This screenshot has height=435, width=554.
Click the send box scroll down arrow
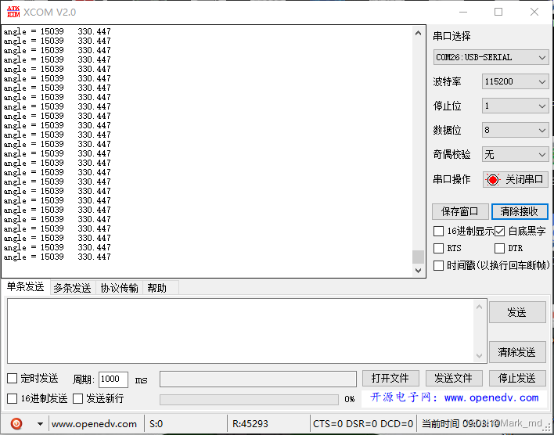pos(479,355)
